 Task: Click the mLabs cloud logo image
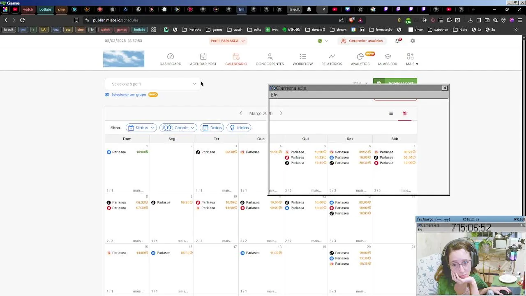tap(124, 59)
